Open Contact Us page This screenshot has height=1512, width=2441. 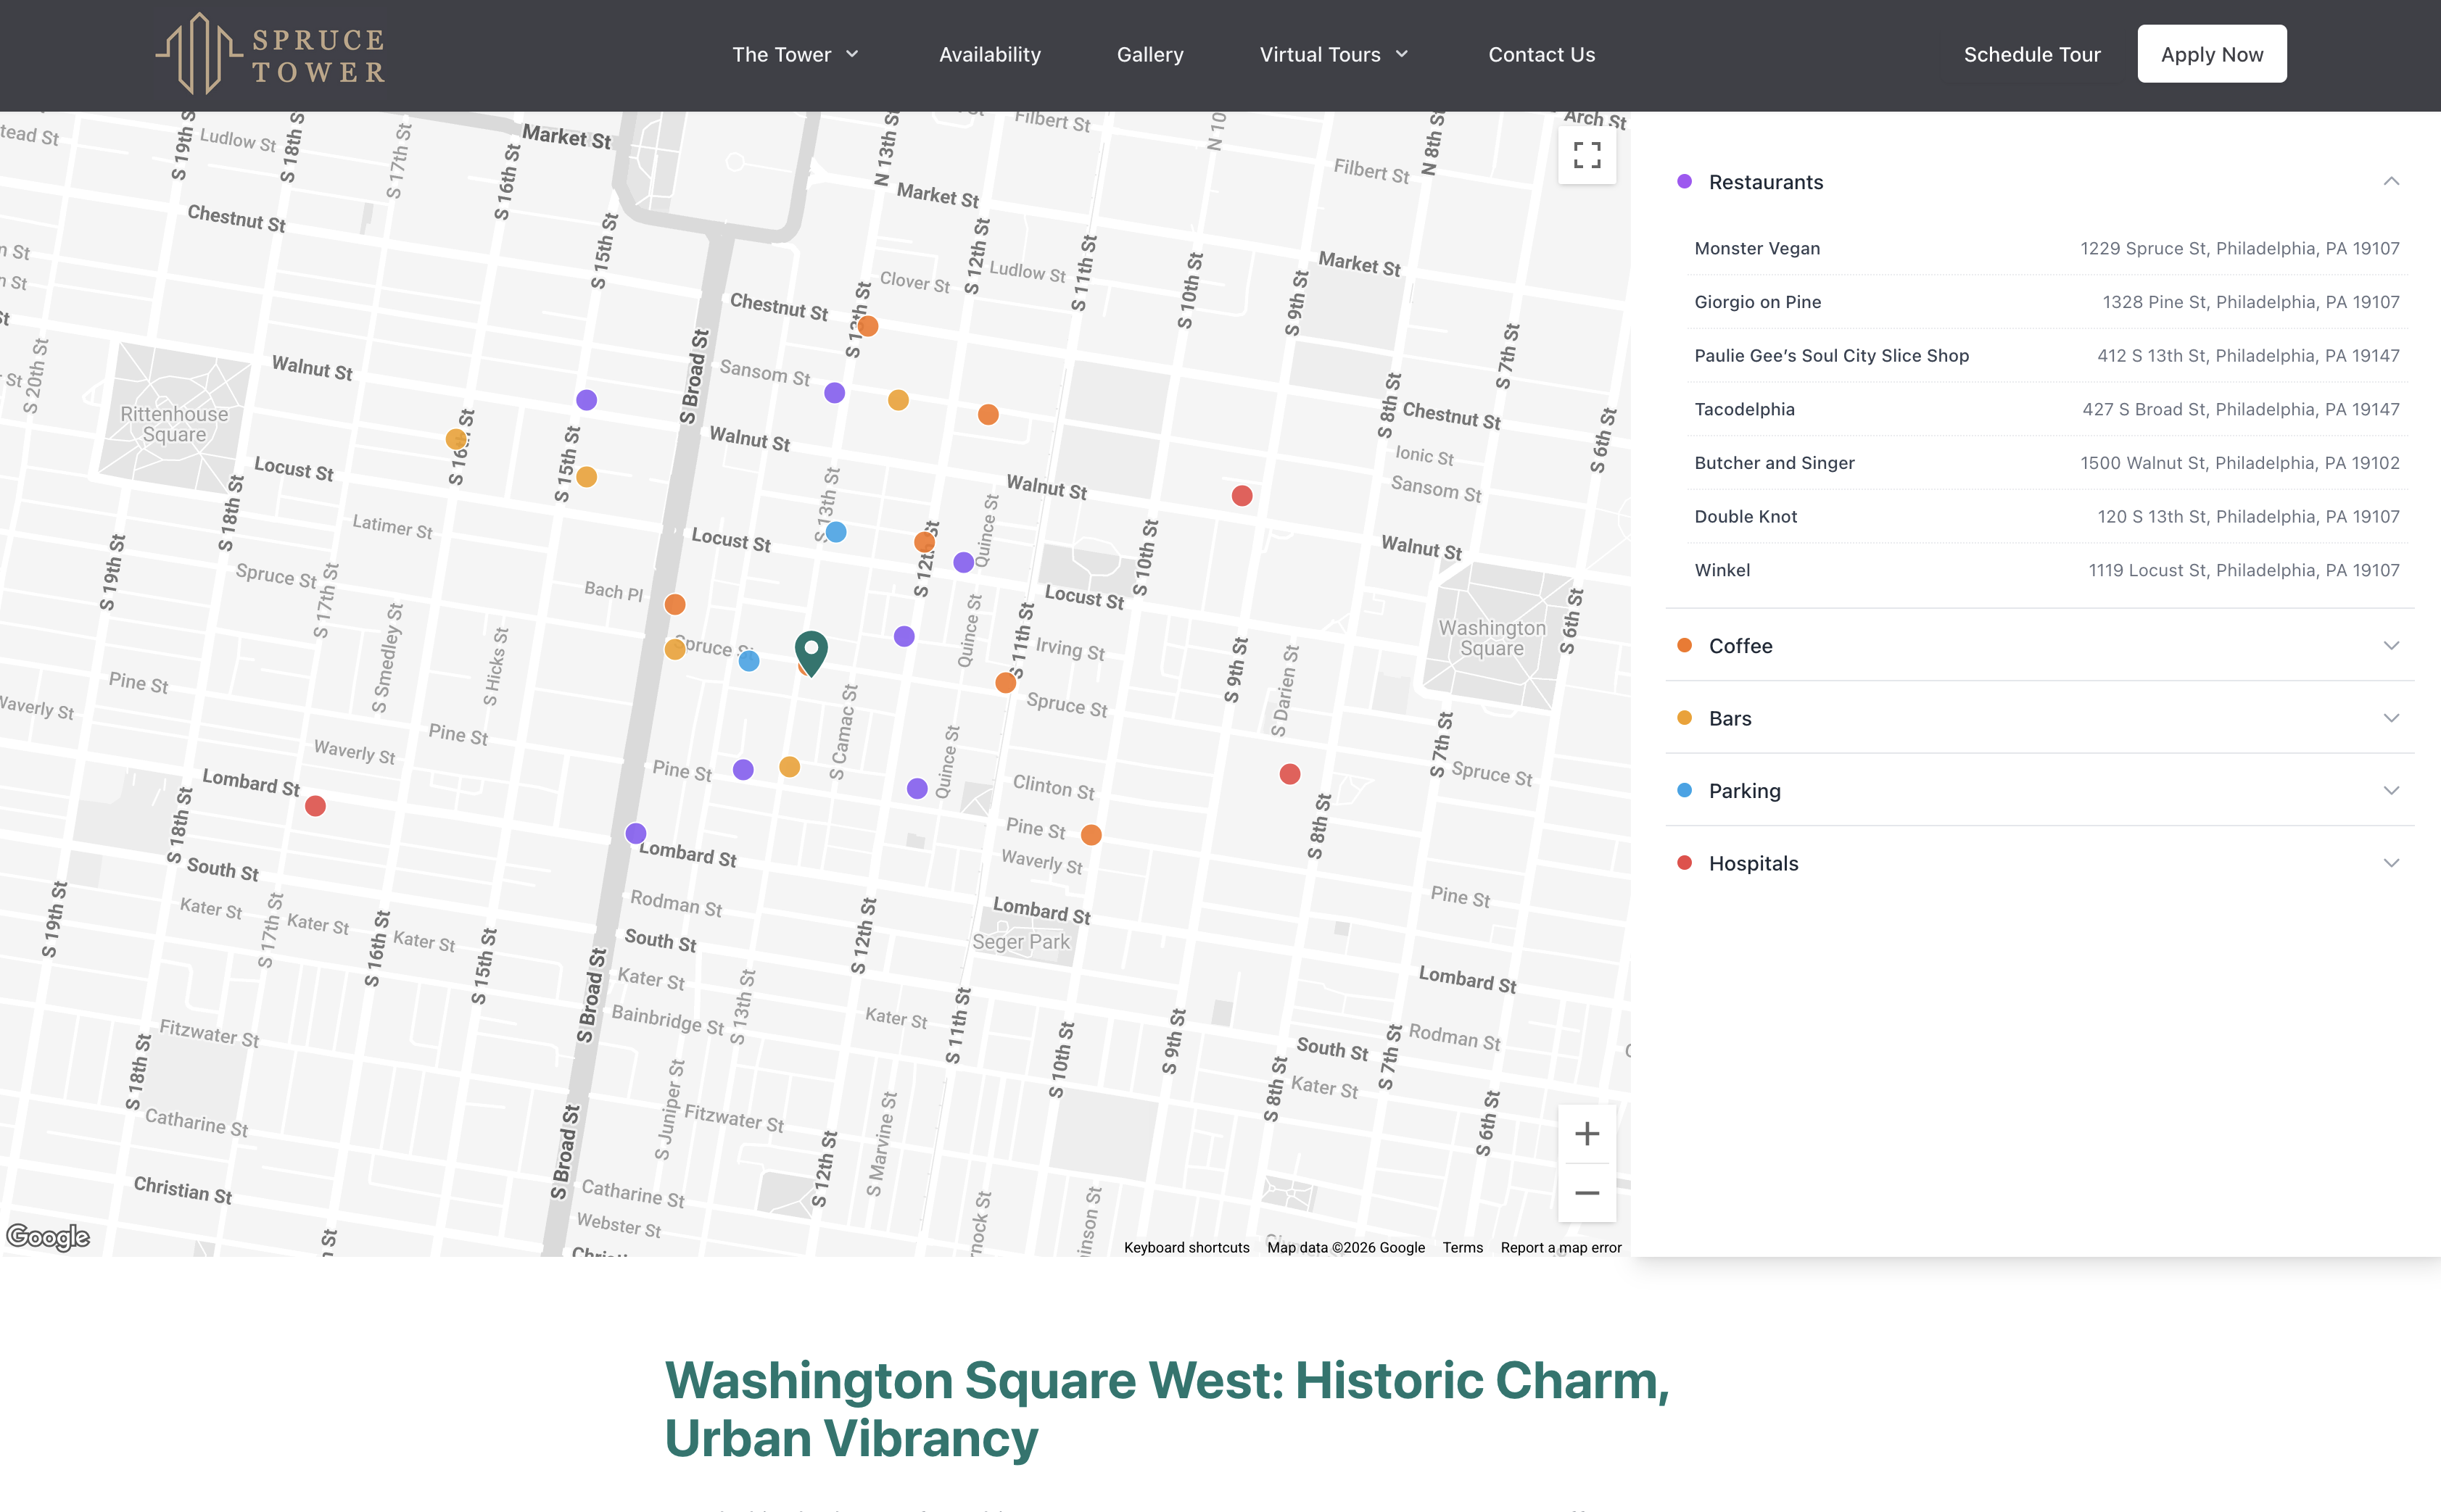pyautogui.click(x=1540, y=55)
